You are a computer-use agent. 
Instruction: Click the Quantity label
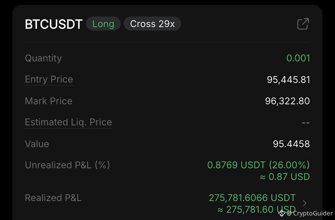pos(43,58)
